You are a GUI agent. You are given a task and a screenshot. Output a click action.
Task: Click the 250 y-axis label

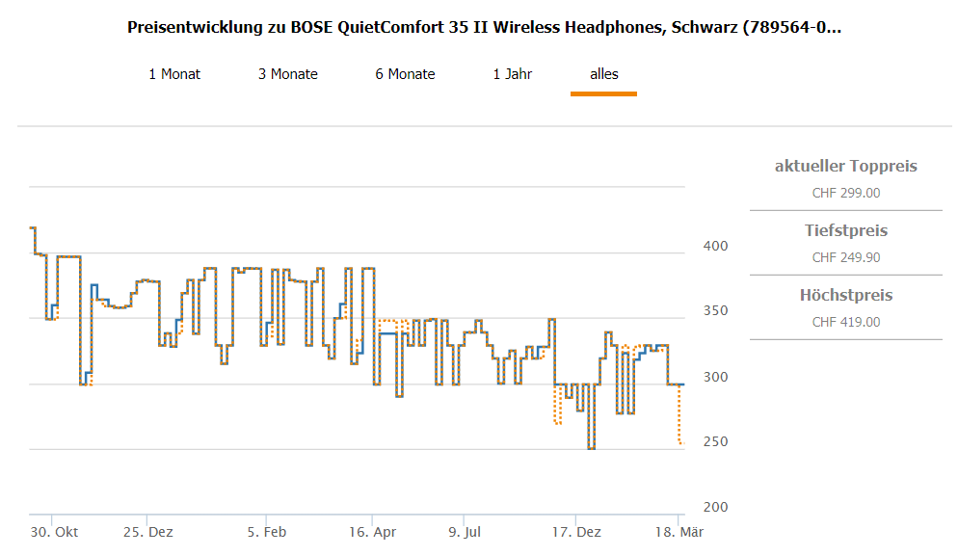715,441
